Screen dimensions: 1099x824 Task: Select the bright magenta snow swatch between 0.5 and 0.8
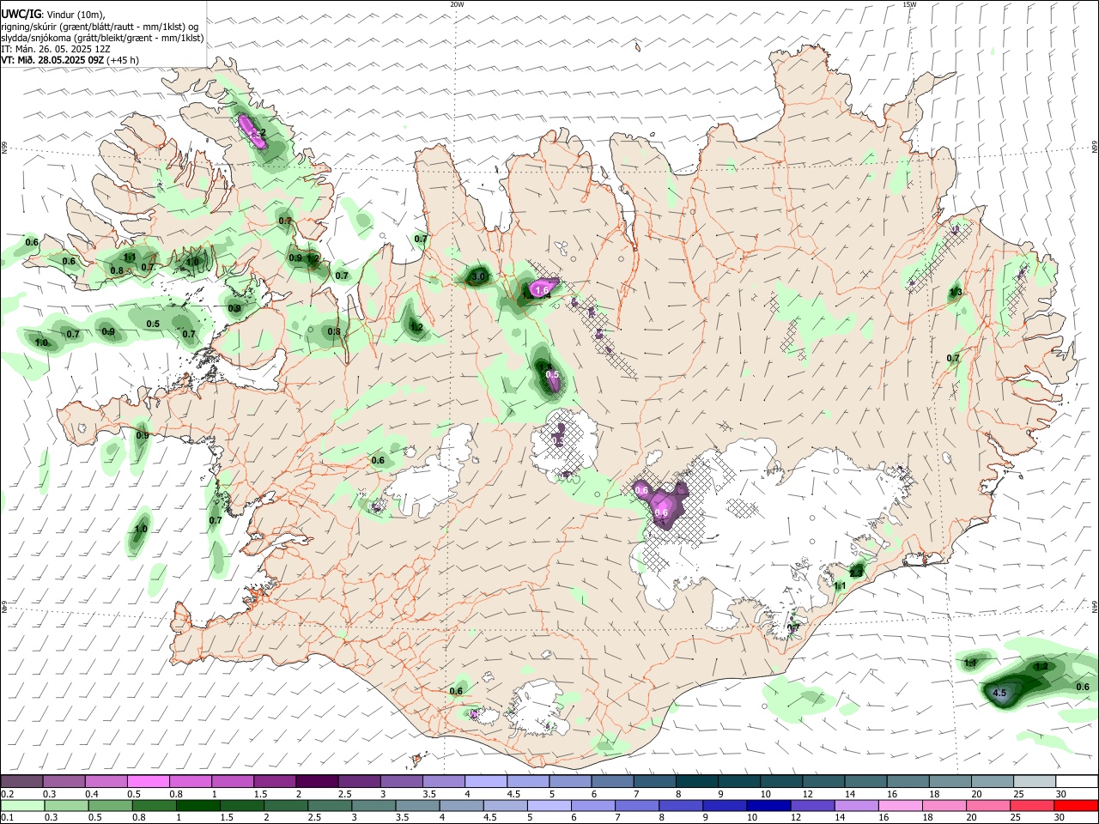[x=148, y=782]
